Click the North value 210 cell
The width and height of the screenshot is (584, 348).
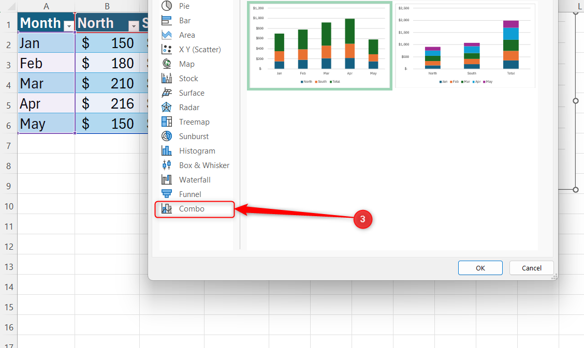click(x=107, y=83)
